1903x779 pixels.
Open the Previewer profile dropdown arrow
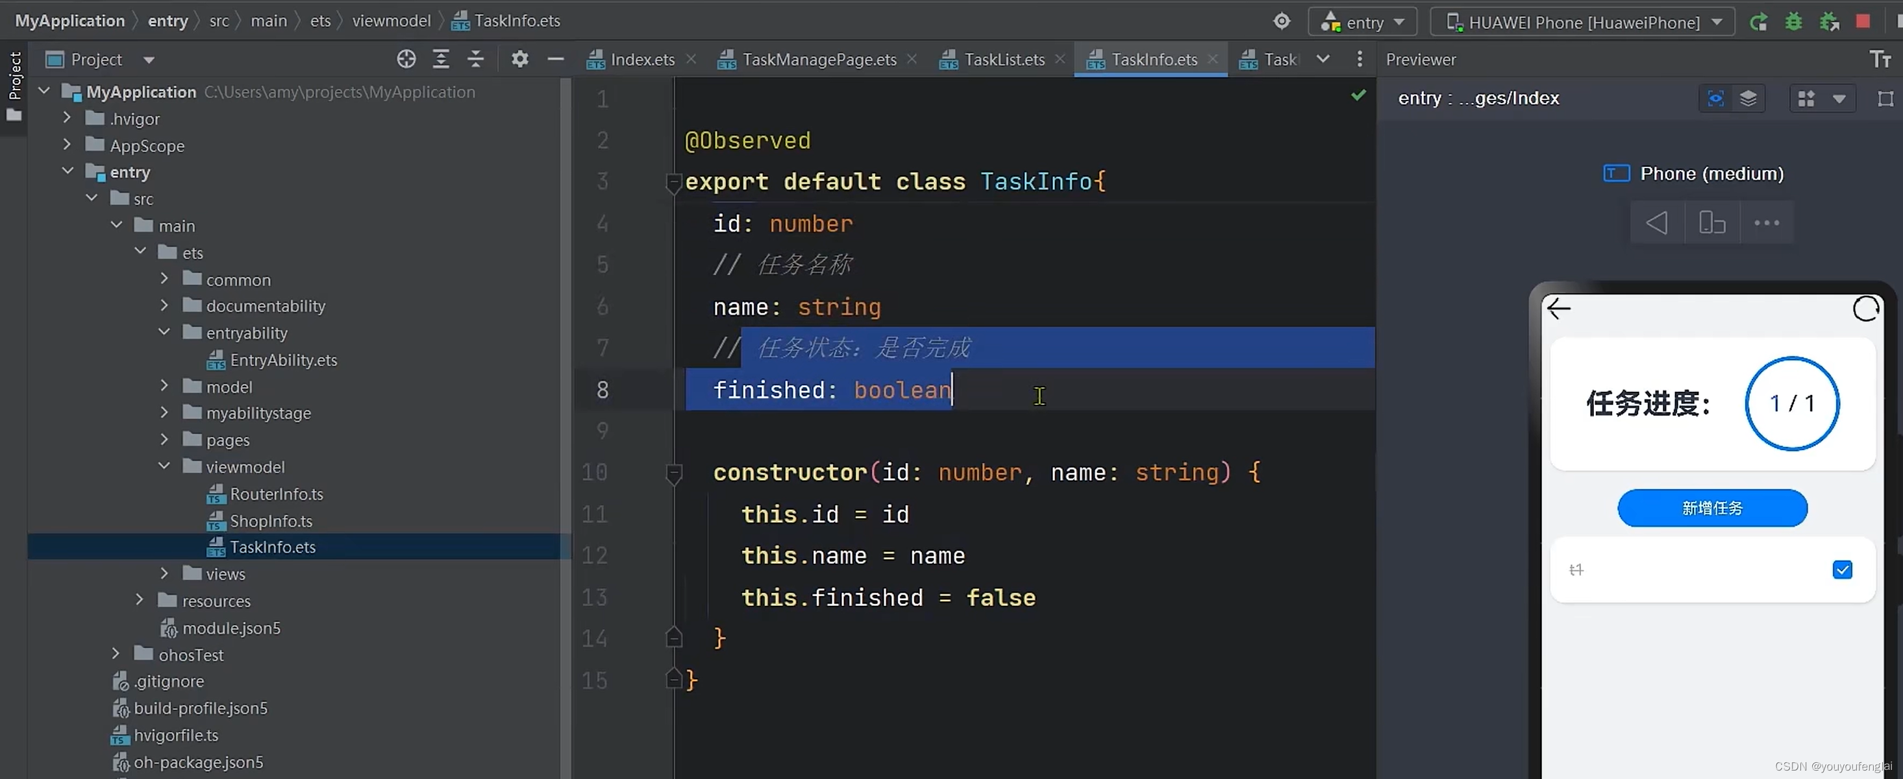pyautogui.click(x=1839, y=99)
